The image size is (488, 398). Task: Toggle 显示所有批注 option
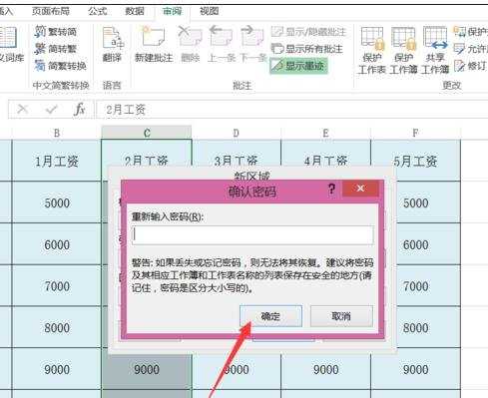pos(306,49)
